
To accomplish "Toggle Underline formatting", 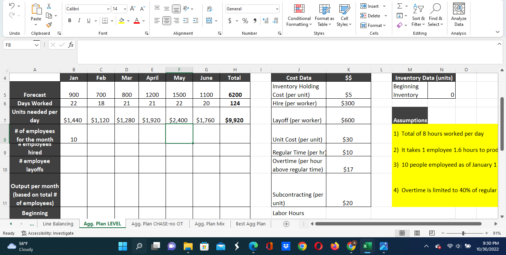I will tap(89, 20).
